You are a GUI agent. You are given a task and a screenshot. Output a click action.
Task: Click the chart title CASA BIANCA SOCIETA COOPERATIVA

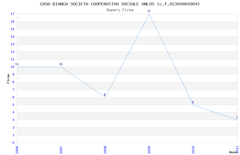pos(120,4)
